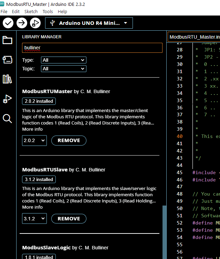Click the closing comment */ on line 43

pos(198,158)
